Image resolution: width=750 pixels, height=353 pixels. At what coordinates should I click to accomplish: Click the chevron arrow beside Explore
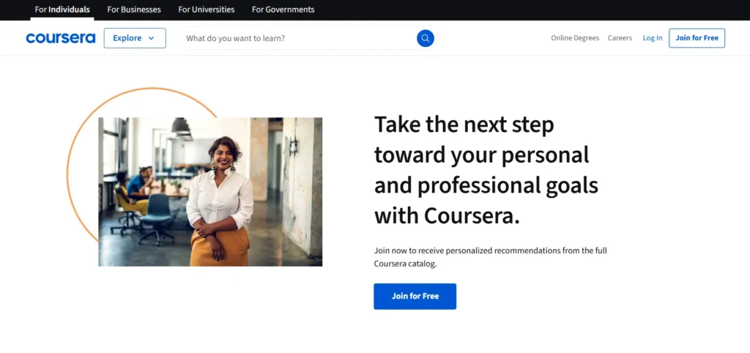pos(152,38)
